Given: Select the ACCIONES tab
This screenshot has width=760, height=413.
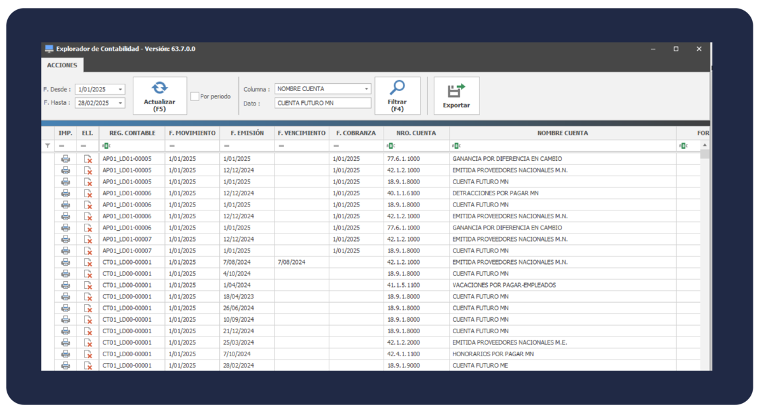Looking at the screenshot, I should tap(62, 65).
